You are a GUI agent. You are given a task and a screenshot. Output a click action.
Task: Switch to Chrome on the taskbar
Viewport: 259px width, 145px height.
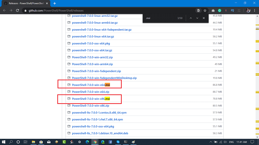[x=95, y=142]
